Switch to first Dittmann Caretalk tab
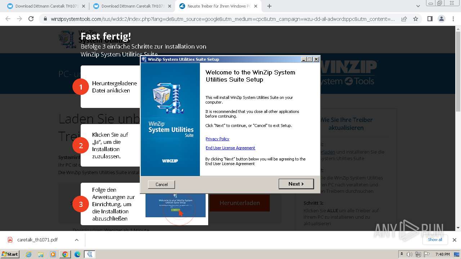Viewport: 461px width, 259px height. [46, 6]
